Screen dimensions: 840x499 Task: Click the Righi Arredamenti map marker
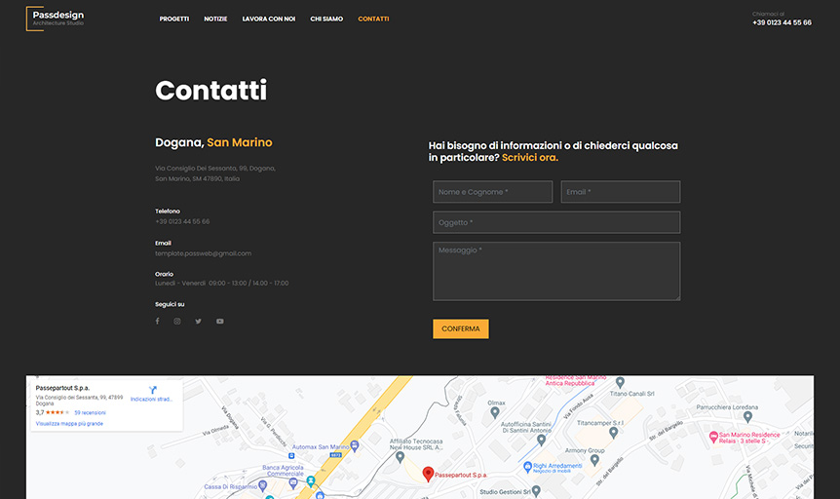click(528, 467)
